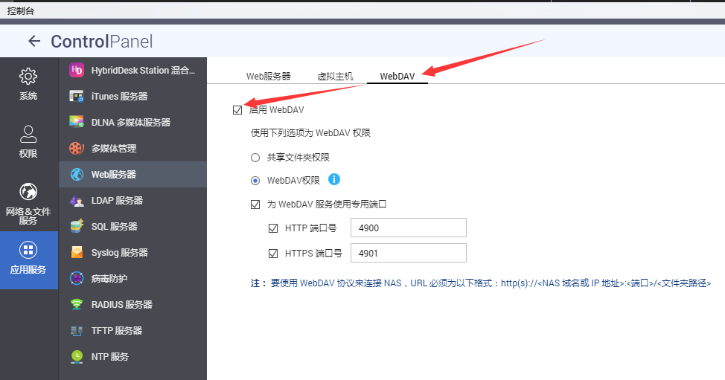Select the 共享文件夹权限 radio button
Image resolution: width=725 pixels, height=380 pixels.
[255, 158]
